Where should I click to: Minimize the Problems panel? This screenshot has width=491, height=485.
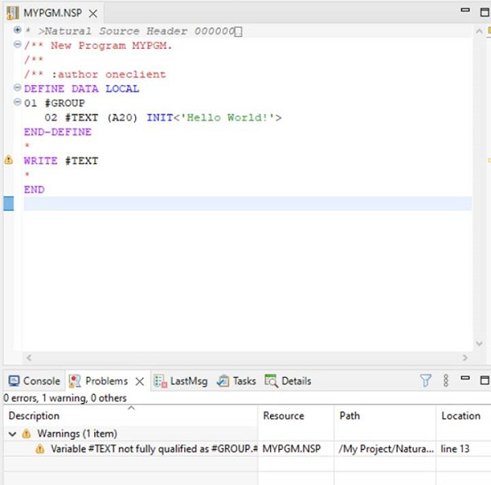coord(466,378)
